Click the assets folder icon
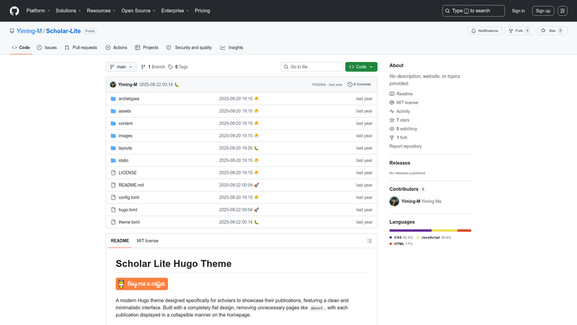The height and width of the screenshot is (325, 577). point(113,111)
